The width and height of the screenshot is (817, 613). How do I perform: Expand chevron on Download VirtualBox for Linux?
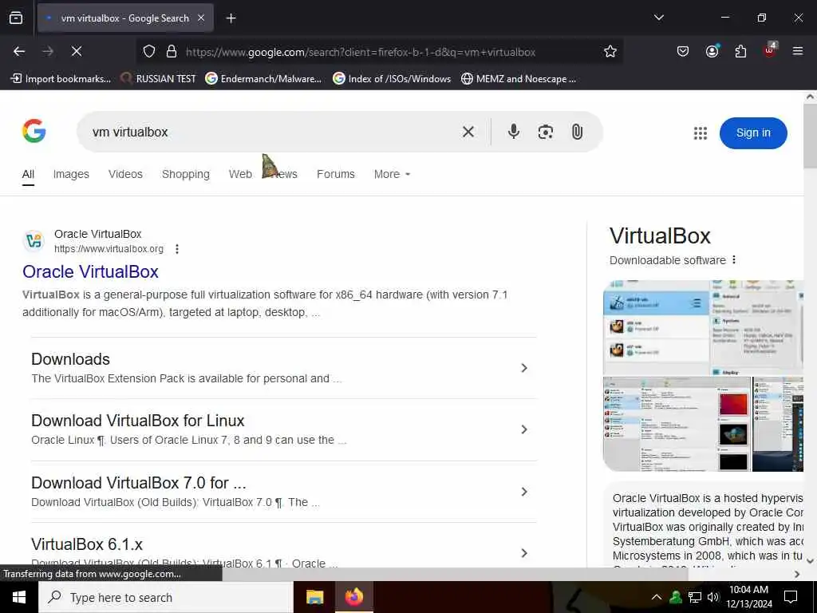523,429
